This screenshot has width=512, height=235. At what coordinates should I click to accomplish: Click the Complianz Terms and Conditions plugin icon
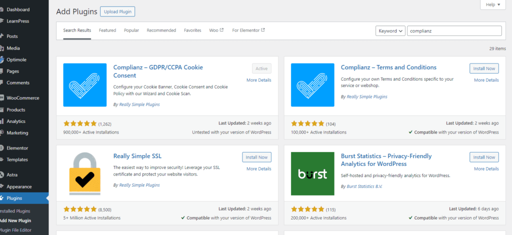pos(312,84)
